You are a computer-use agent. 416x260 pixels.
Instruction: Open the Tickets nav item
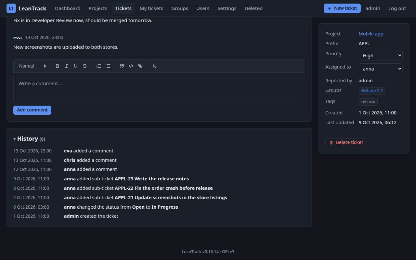coord(123,8)
